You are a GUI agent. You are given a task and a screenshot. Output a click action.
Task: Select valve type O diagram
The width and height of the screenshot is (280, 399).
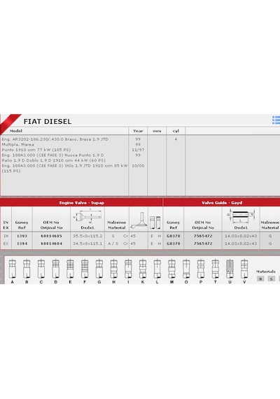point(186,269)
